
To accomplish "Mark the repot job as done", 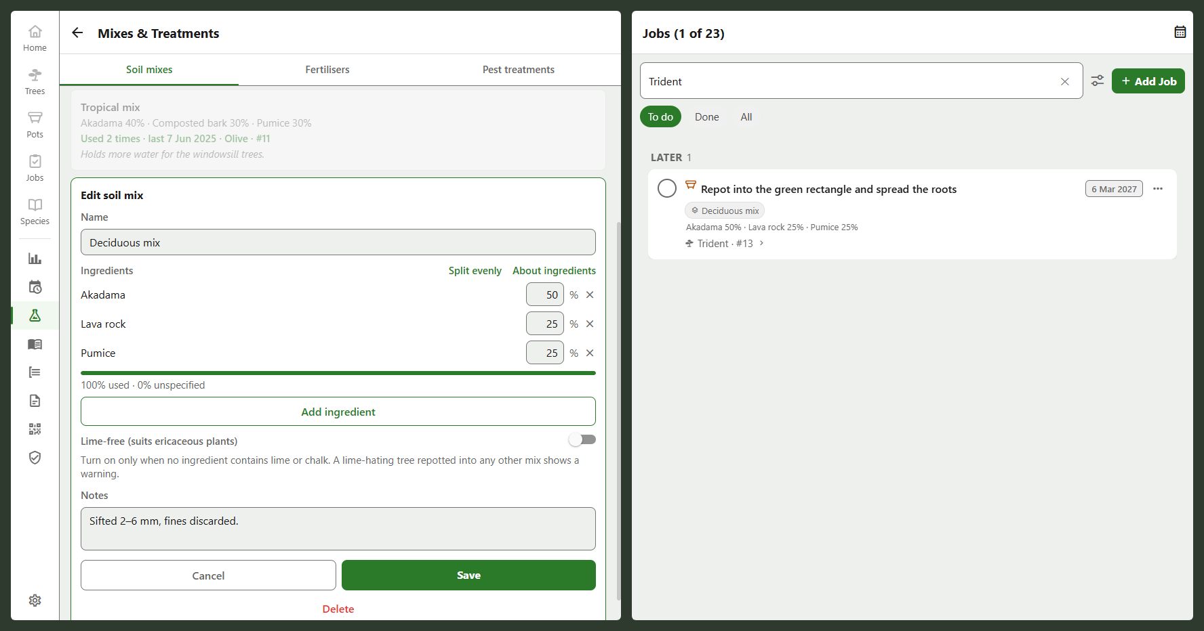I will (667, 188).
